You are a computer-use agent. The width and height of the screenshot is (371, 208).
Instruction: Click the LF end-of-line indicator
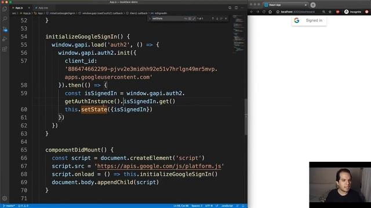point(217,206)
